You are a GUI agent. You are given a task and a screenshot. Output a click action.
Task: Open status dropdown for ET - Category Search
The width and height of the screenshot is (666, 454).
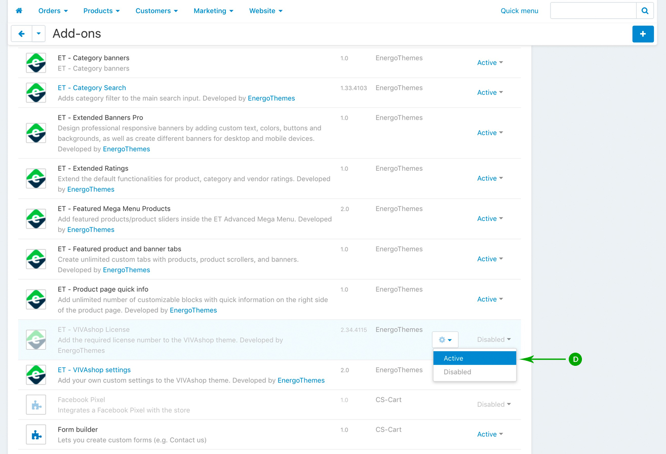point(490,93)
